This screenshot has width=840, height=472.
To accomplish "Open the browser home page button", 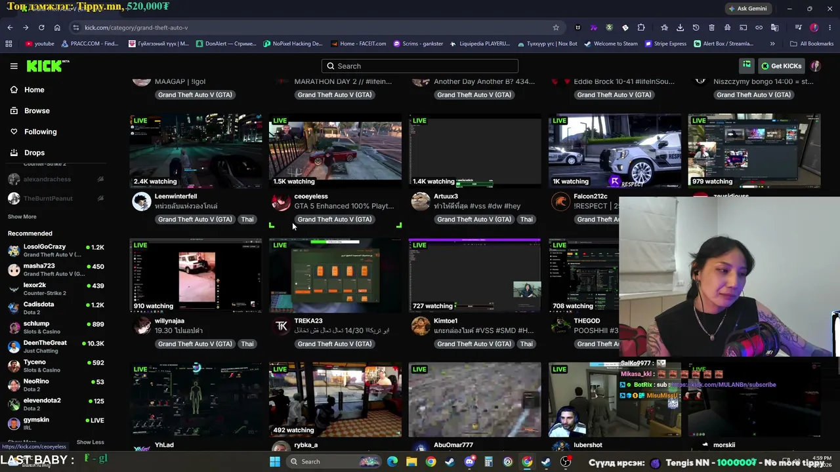I will (57, 28).
